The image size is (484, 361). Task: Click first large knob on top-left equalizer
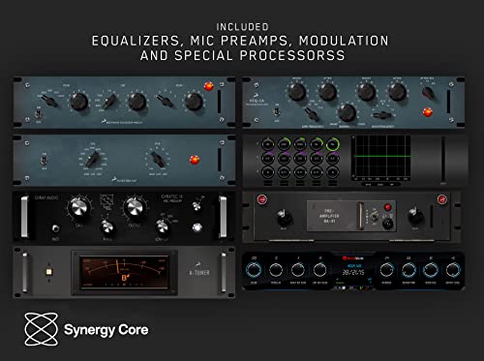pyautogui.click(x=79, y=101)
